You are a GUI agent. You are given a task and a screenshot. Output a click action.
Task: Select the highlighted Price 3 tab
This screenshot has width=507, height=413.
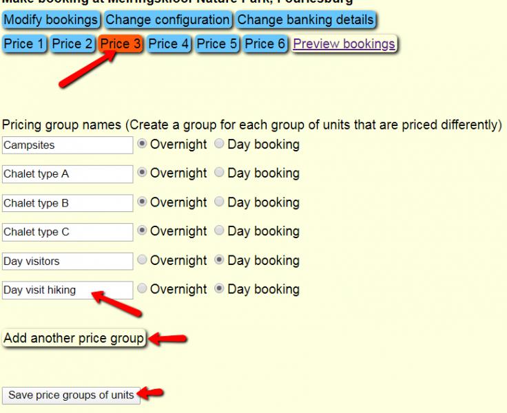pos(121,44)
